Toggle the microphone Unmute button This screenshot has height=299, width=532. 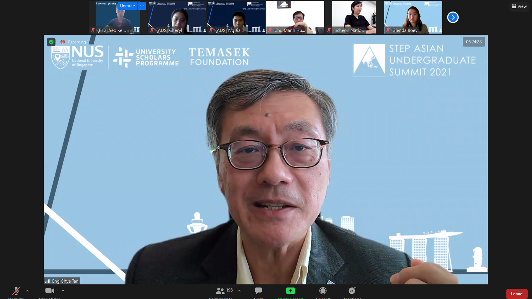click(16, 291)
